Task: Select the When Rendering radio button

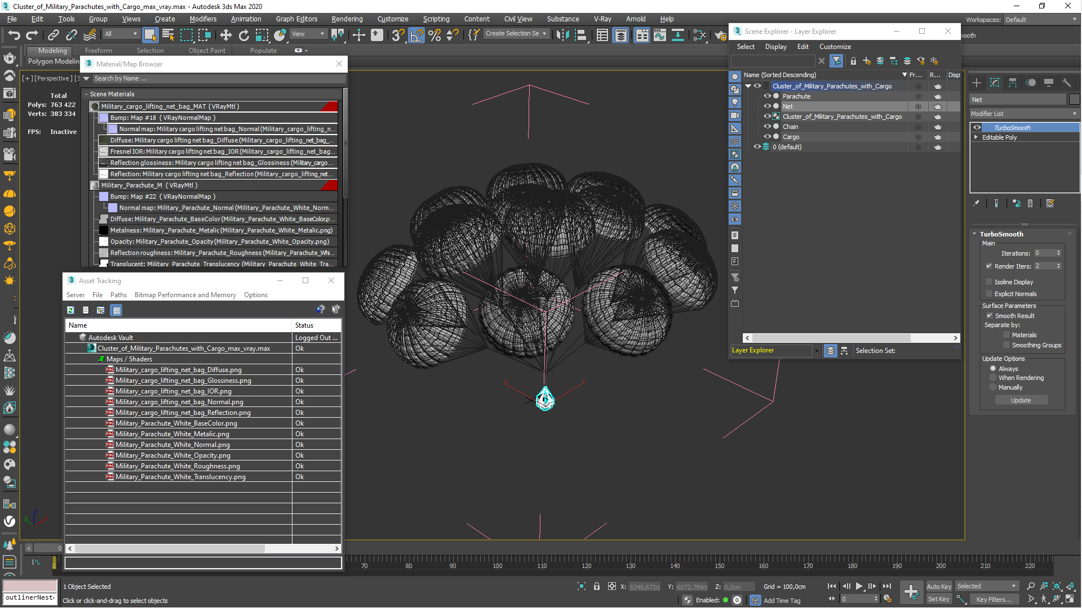Action: [993, 378]
